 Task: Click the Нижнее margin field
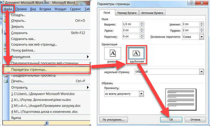(191, 24)
